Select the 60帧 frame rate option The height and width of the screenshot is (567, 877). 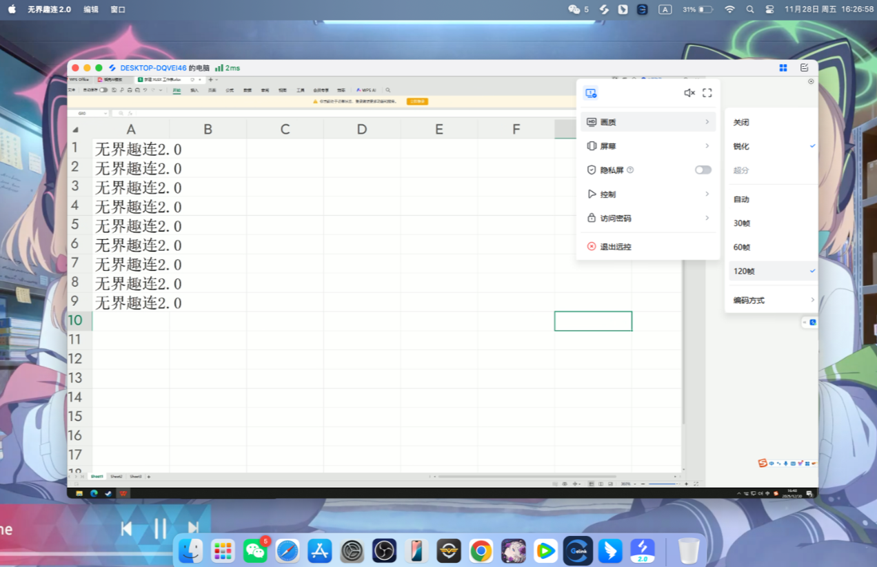click(742, 247)
